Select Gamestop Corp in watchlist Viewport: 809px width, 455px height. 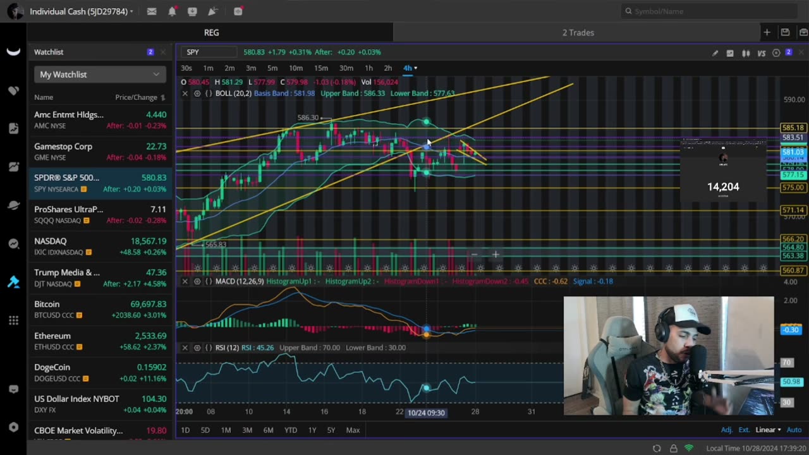point(100,152)
